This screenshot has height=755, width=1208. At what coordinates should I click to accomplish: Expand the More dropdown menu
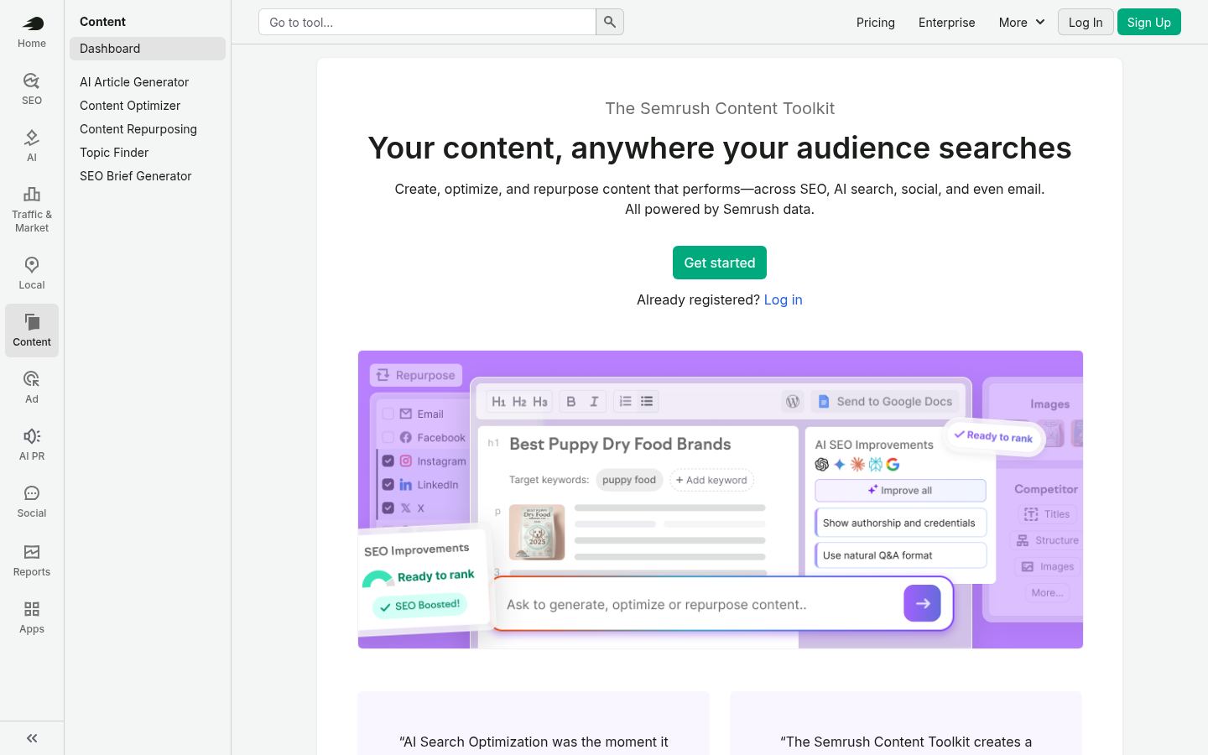[1022, 23]
